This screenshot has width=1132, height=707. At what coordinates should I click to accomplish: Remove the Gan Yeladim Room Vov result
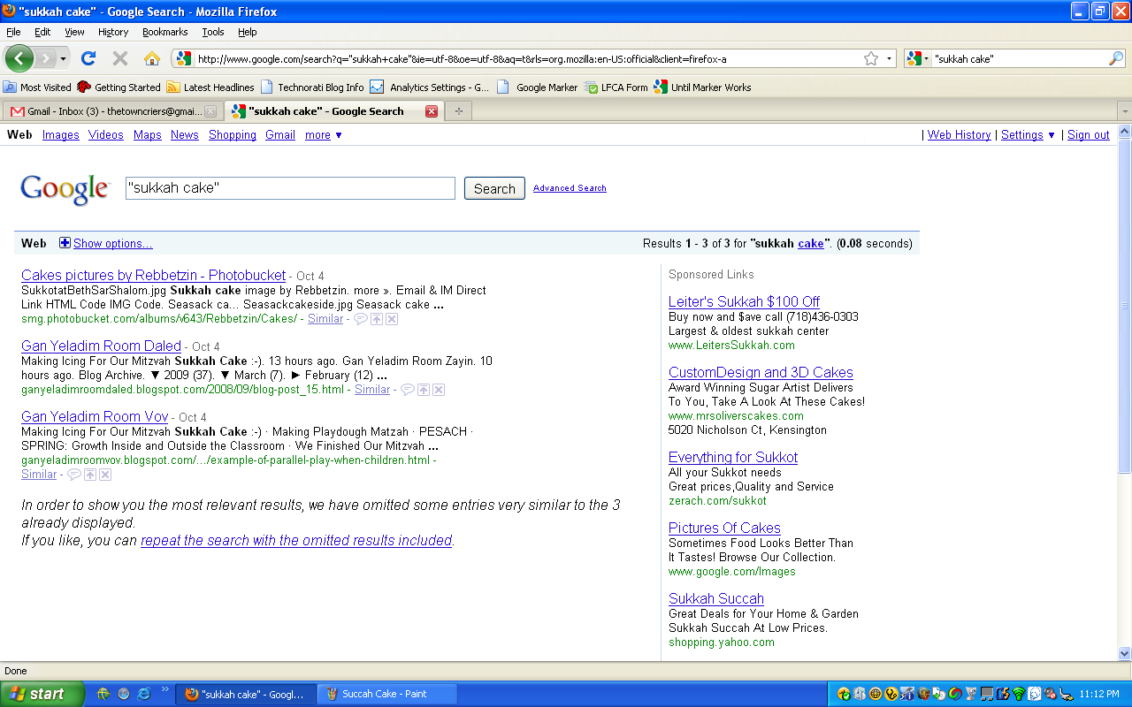click(105, 475)
